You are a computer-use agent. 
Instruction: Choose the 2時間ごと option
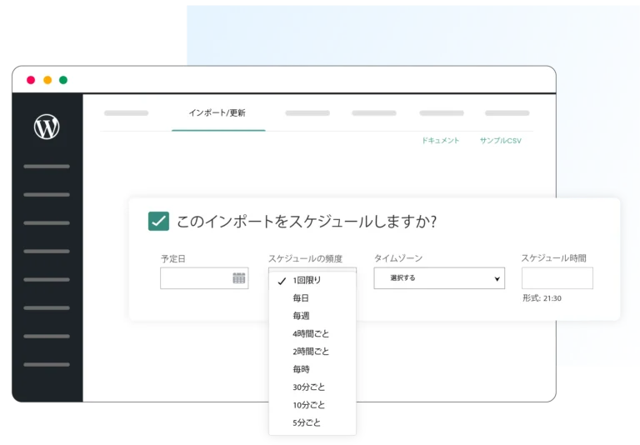click(311, 351)
